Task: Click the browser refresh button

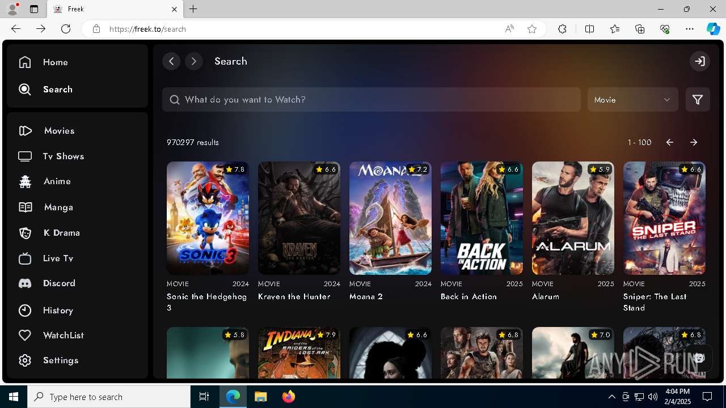Action: 66,29
